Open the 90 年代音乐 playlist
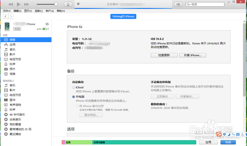The height and width of the screenshot is (146, 247). pos(26,115)
